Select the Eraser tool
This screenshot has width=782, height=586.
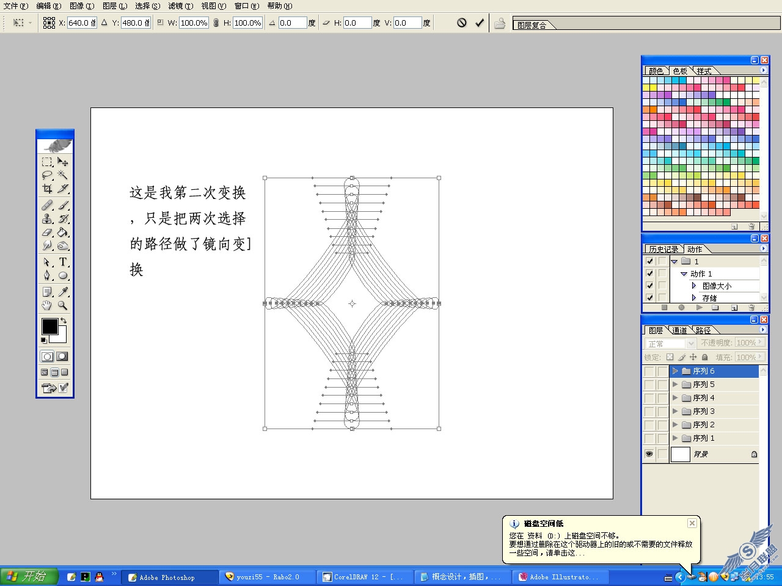tap(47, 232)
